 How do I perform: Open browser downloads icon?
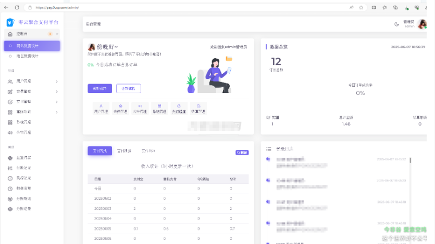coord(406,8)
